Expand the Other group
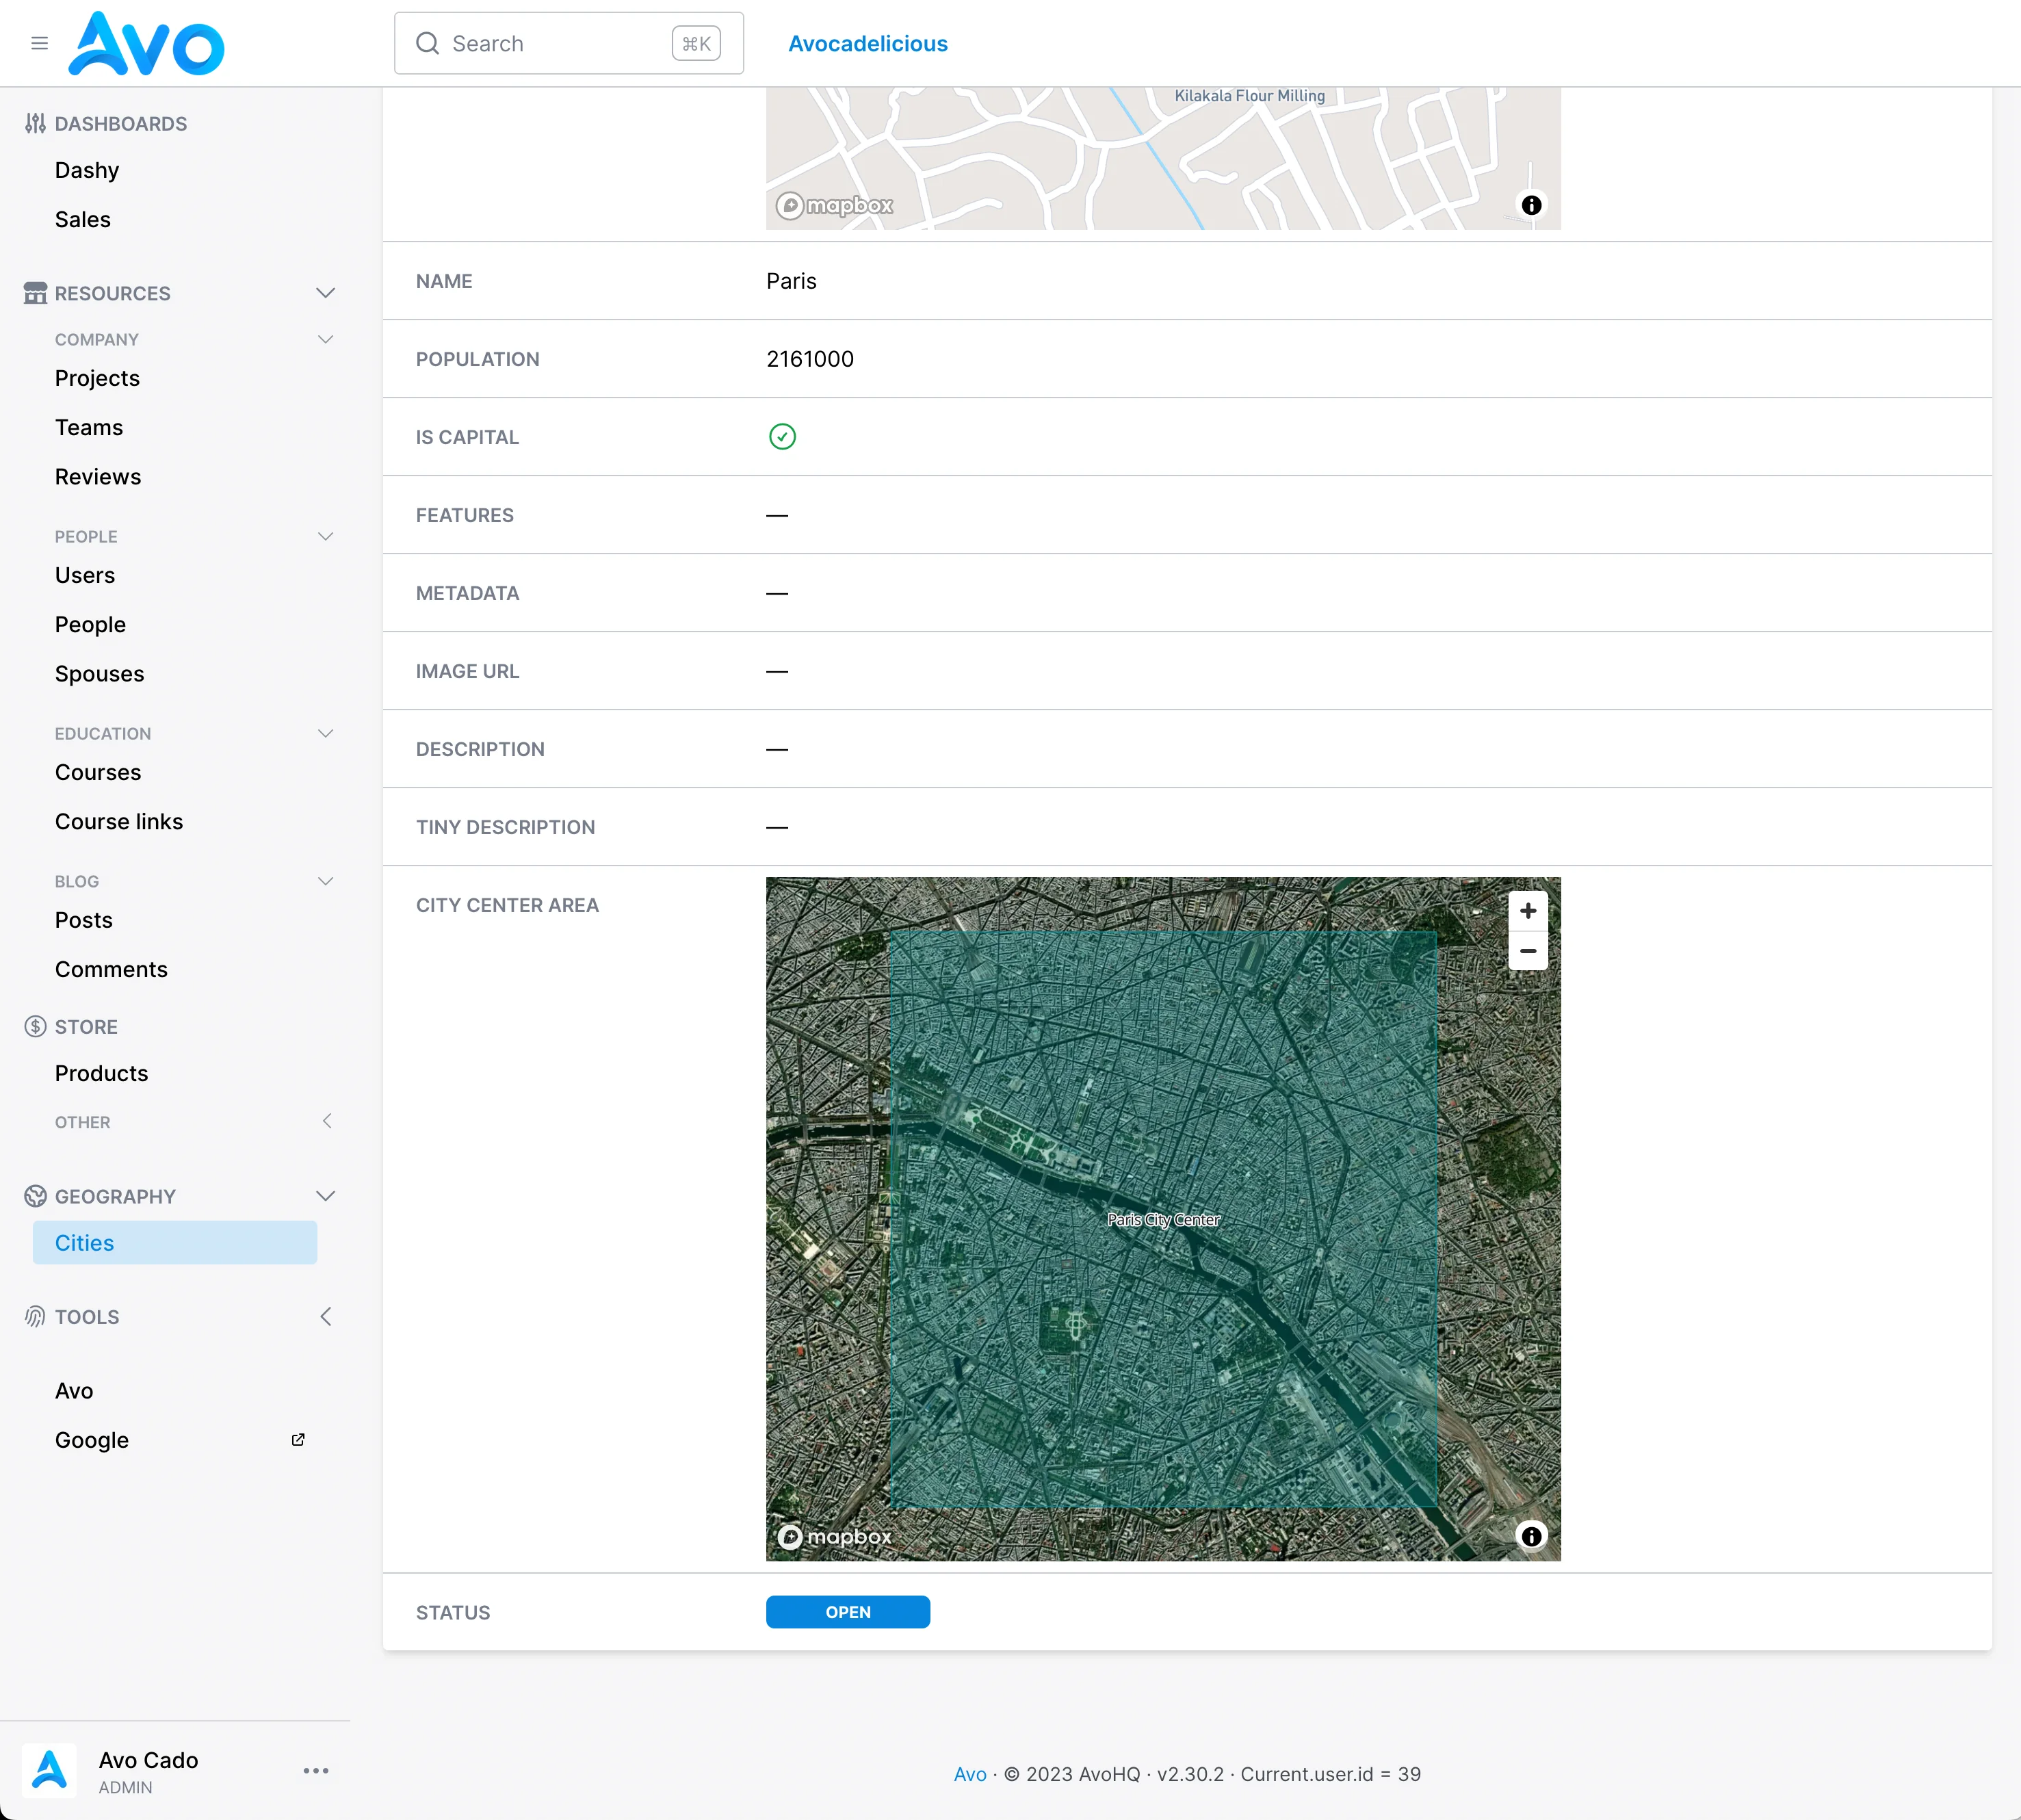 tap(326, 1122)
